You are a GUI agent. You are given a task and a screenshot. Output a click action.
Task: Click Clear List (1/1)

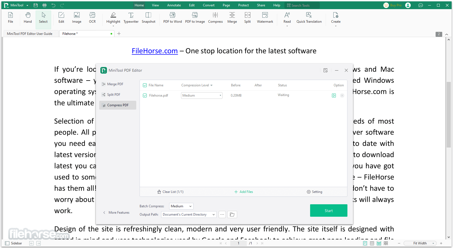point(170,192)
